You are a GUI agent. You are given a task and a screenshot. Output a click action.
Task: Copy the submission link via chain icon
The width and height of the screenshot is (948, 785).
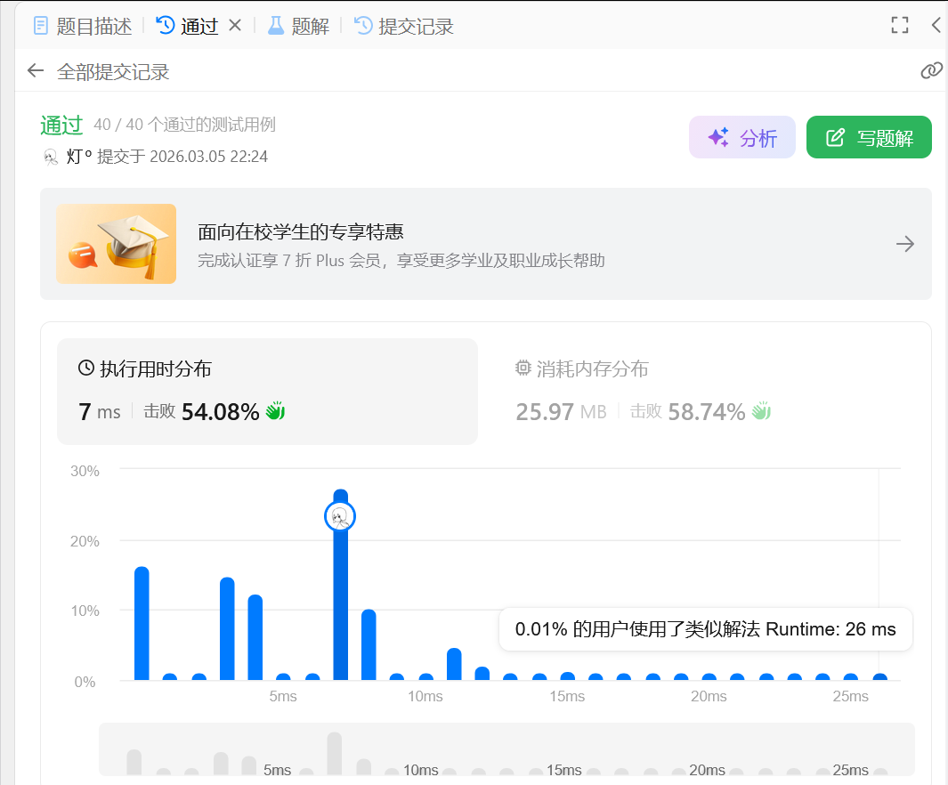point(931,71)
